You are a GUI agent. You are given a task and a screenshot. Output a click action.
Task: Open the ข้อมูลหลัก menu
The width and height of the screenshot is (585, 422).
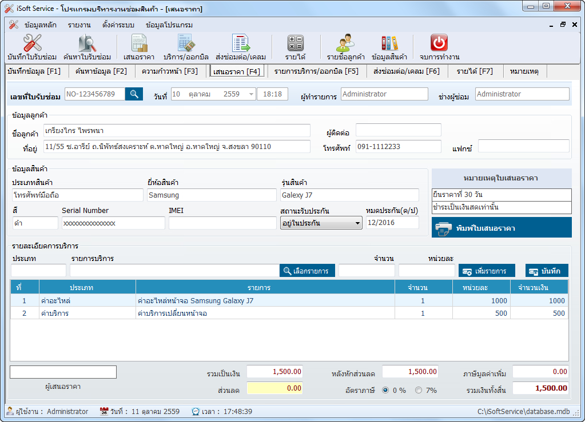pos(40,25)
